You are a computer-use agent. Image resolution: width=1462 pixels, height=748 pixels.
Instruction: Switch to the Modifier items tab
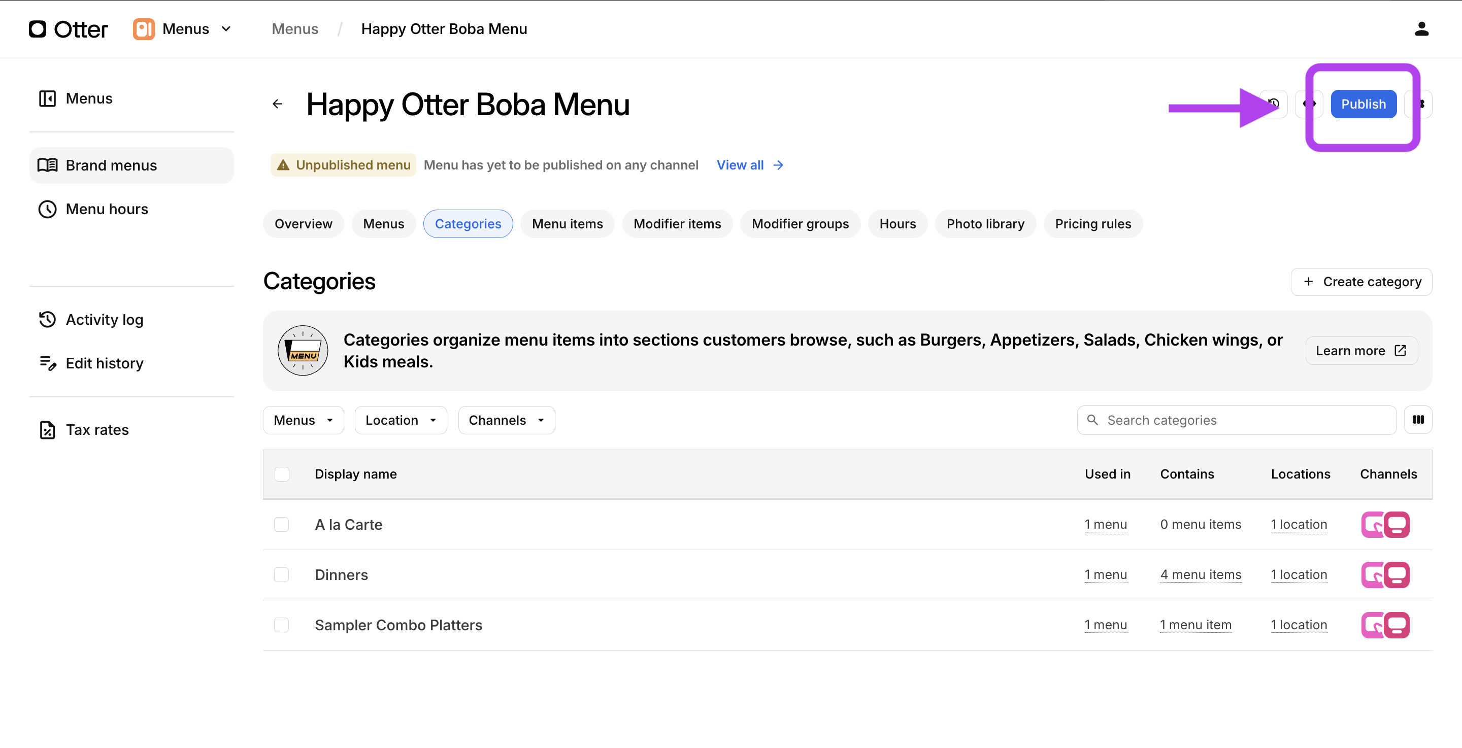click(x=677, y=224)
